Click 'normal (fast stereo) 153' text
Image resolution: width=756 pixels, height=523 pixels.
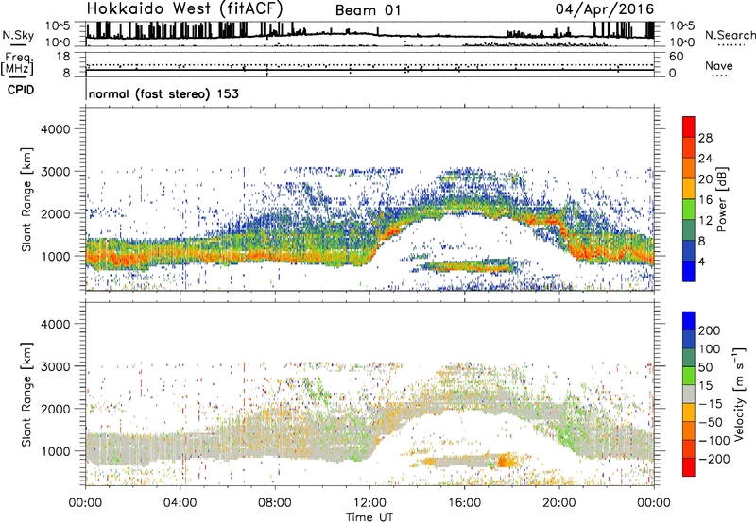pos(163,93)
